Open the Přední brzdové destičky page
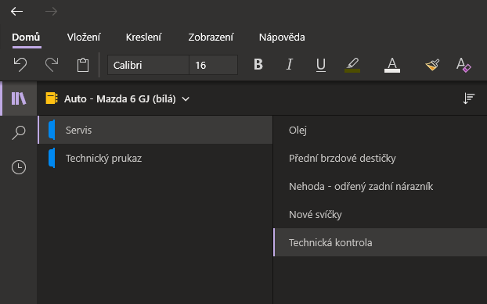 coord(381,158)
